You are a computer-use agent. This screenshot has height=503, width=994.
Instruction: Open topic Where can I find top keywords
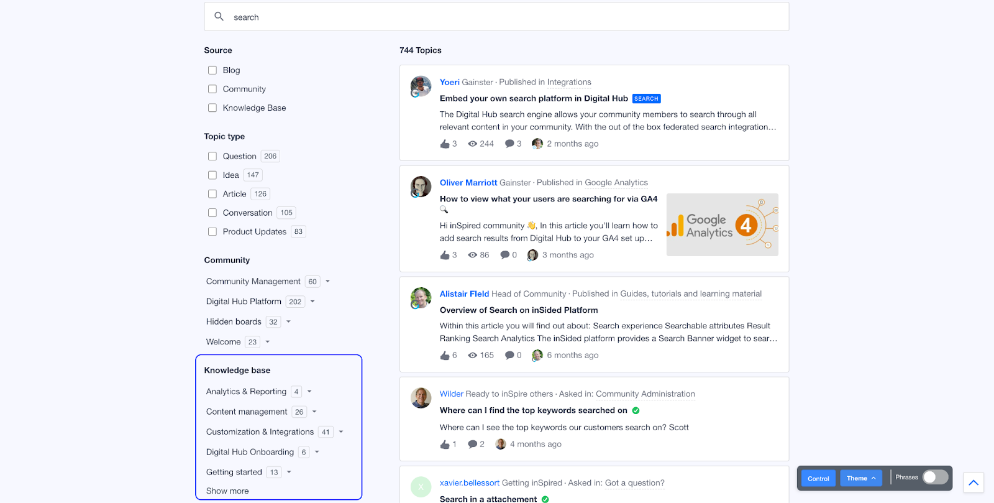pos(534,410)
